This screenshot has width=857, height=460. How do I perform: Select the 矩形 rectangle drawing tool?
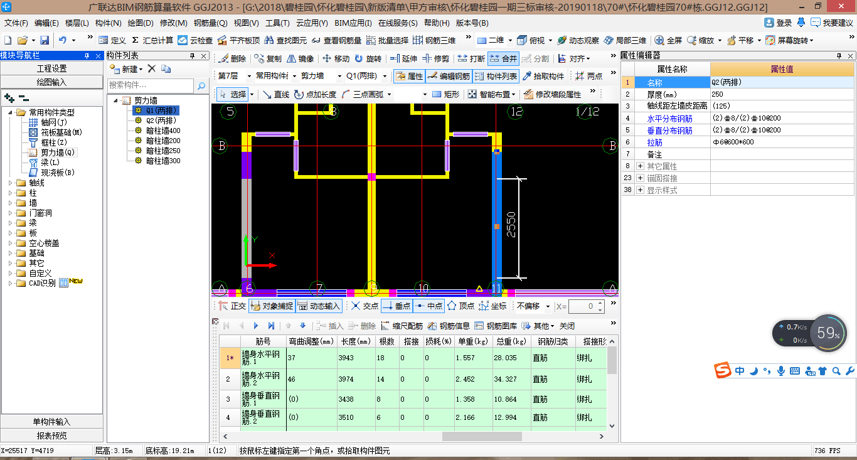point(445,95)
